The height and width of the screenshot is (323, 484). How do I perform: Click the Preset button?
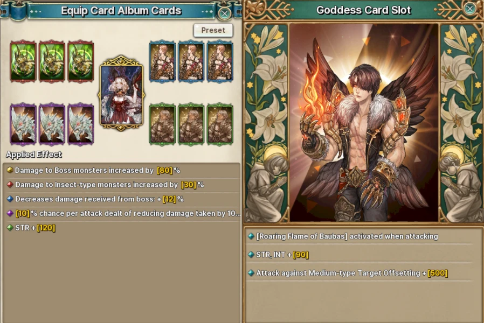213,30
